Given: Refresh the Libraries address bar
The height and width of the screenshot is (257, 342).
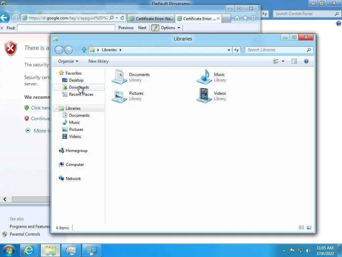Looking at the screenshot, I should [236, 50].
